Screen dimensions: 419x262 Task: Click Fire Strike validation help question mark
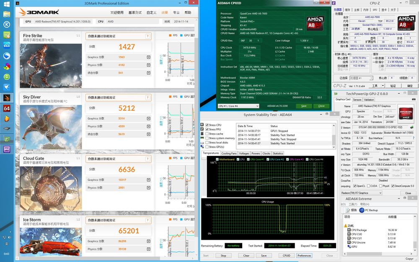[x=147, y=36]
